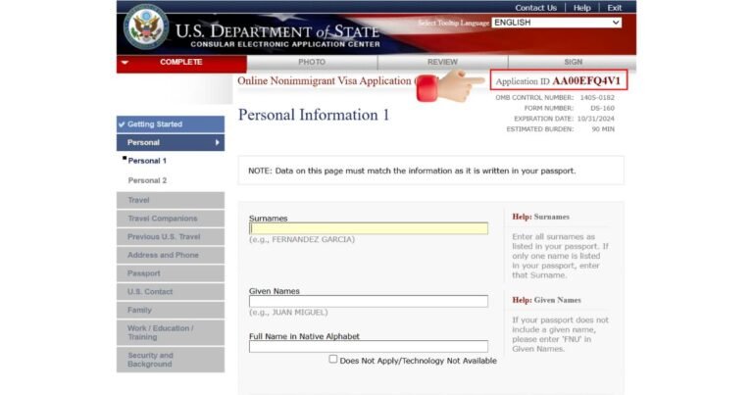This screenshot has height=395, width=753.
Task: Go to Personal 1 page
Action: [147, 161]
